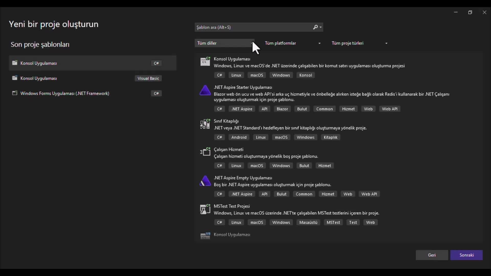
Task: Click the .NET Aspire Starter Uygulaması icon
Action: point(205,90)
